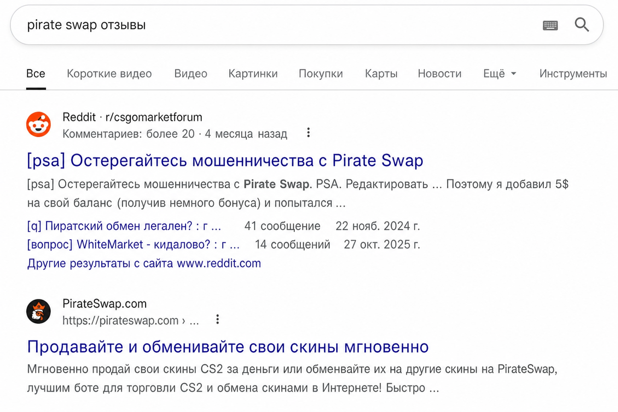Open three-dot menu for Reddit result
Screen dimensions: 618x412
pos(308,133)
